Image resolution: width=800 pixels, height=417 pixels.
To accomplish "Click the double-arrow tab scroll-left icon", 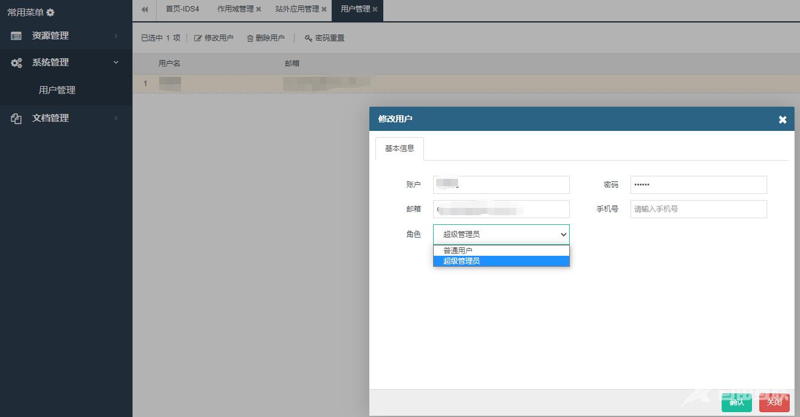I will (145, 10).
